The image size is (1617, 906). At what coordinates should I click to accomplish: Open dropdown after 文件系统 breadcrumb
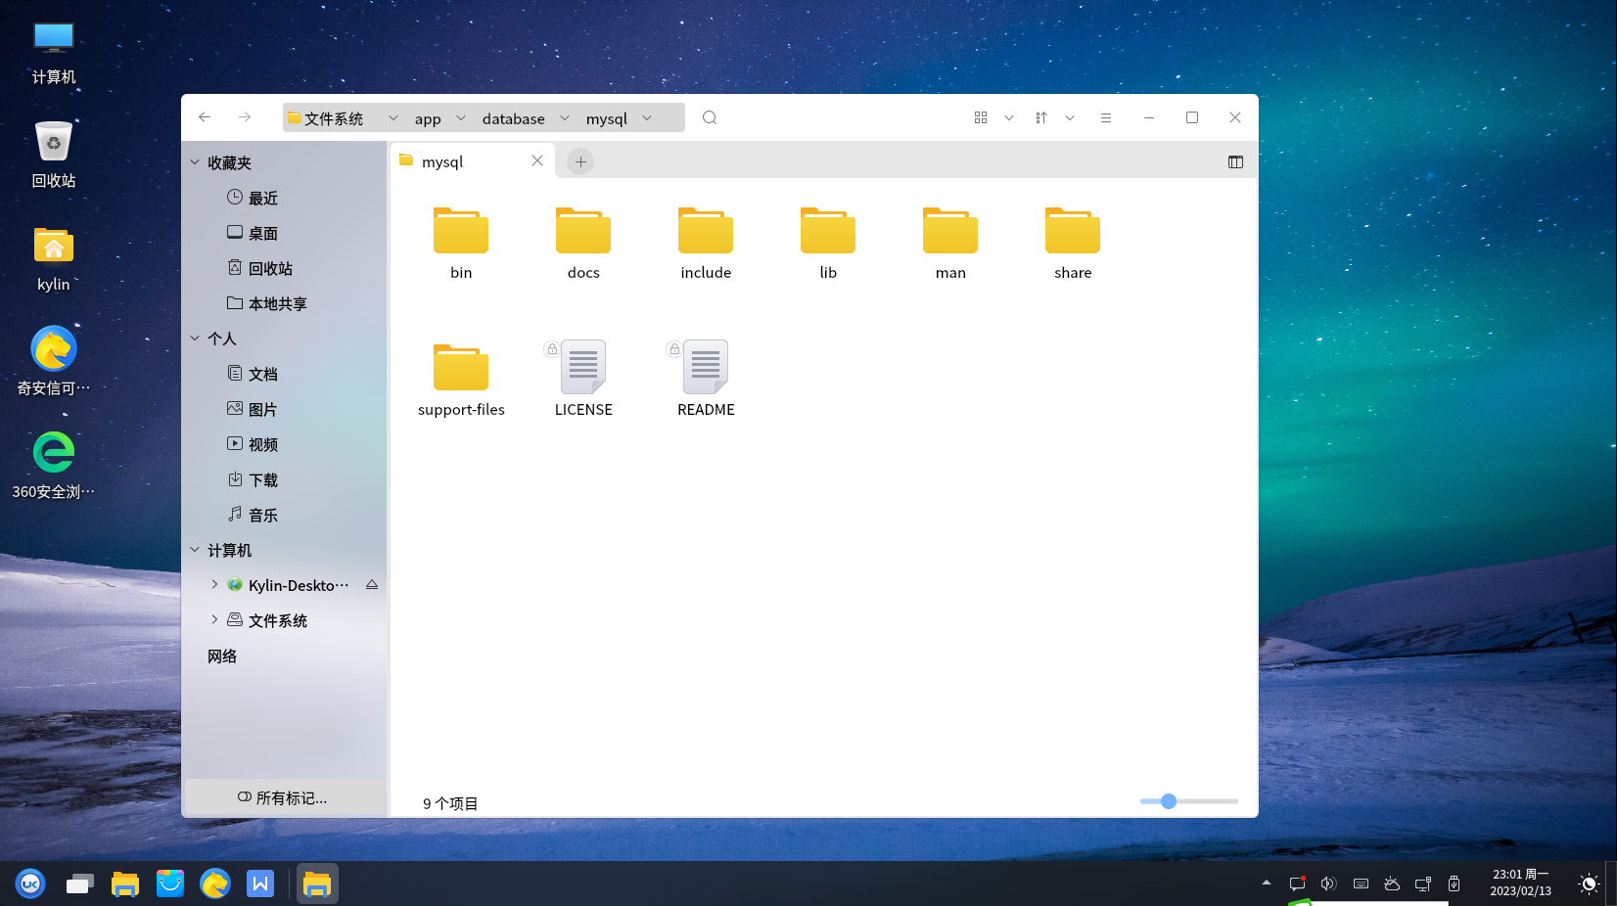click(393, 118)
